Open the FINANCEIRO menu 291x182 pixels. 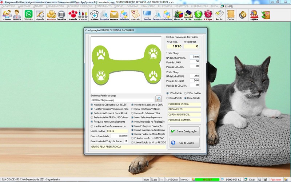tap(148, 6)
